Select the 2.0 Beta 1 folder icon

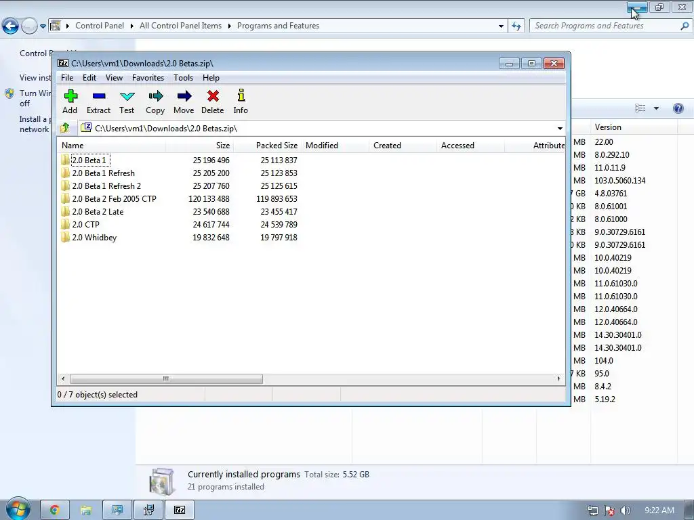coord(66,160)
